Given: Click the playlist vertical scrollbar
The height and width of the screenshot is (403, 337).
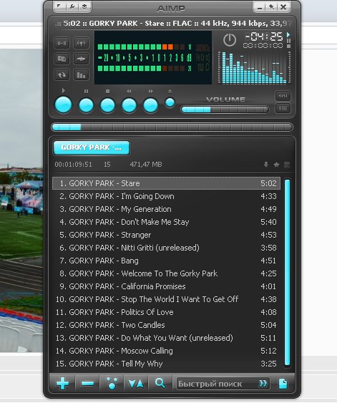Looking at the screenshot, I should 287,273.
